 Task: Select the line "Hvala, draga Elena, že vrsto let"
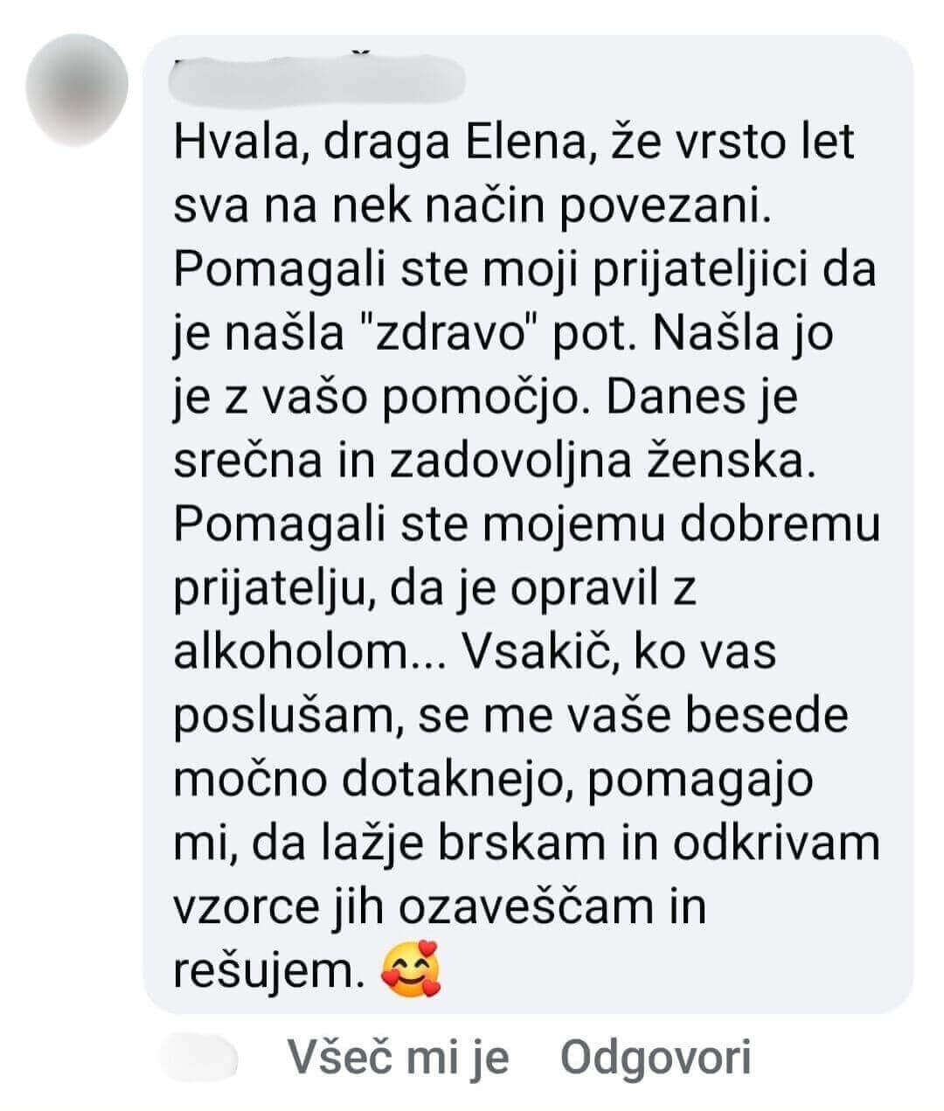[x=514, y=145]
